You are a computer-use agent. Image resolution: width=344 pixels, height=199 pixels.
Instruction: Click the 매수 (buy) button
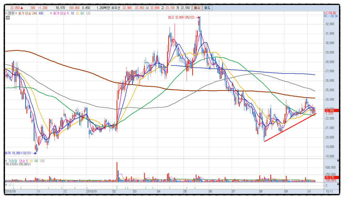tap(197, 7)
